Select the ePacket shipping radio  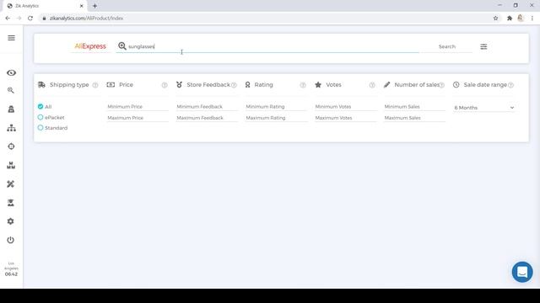pos(40,117)
